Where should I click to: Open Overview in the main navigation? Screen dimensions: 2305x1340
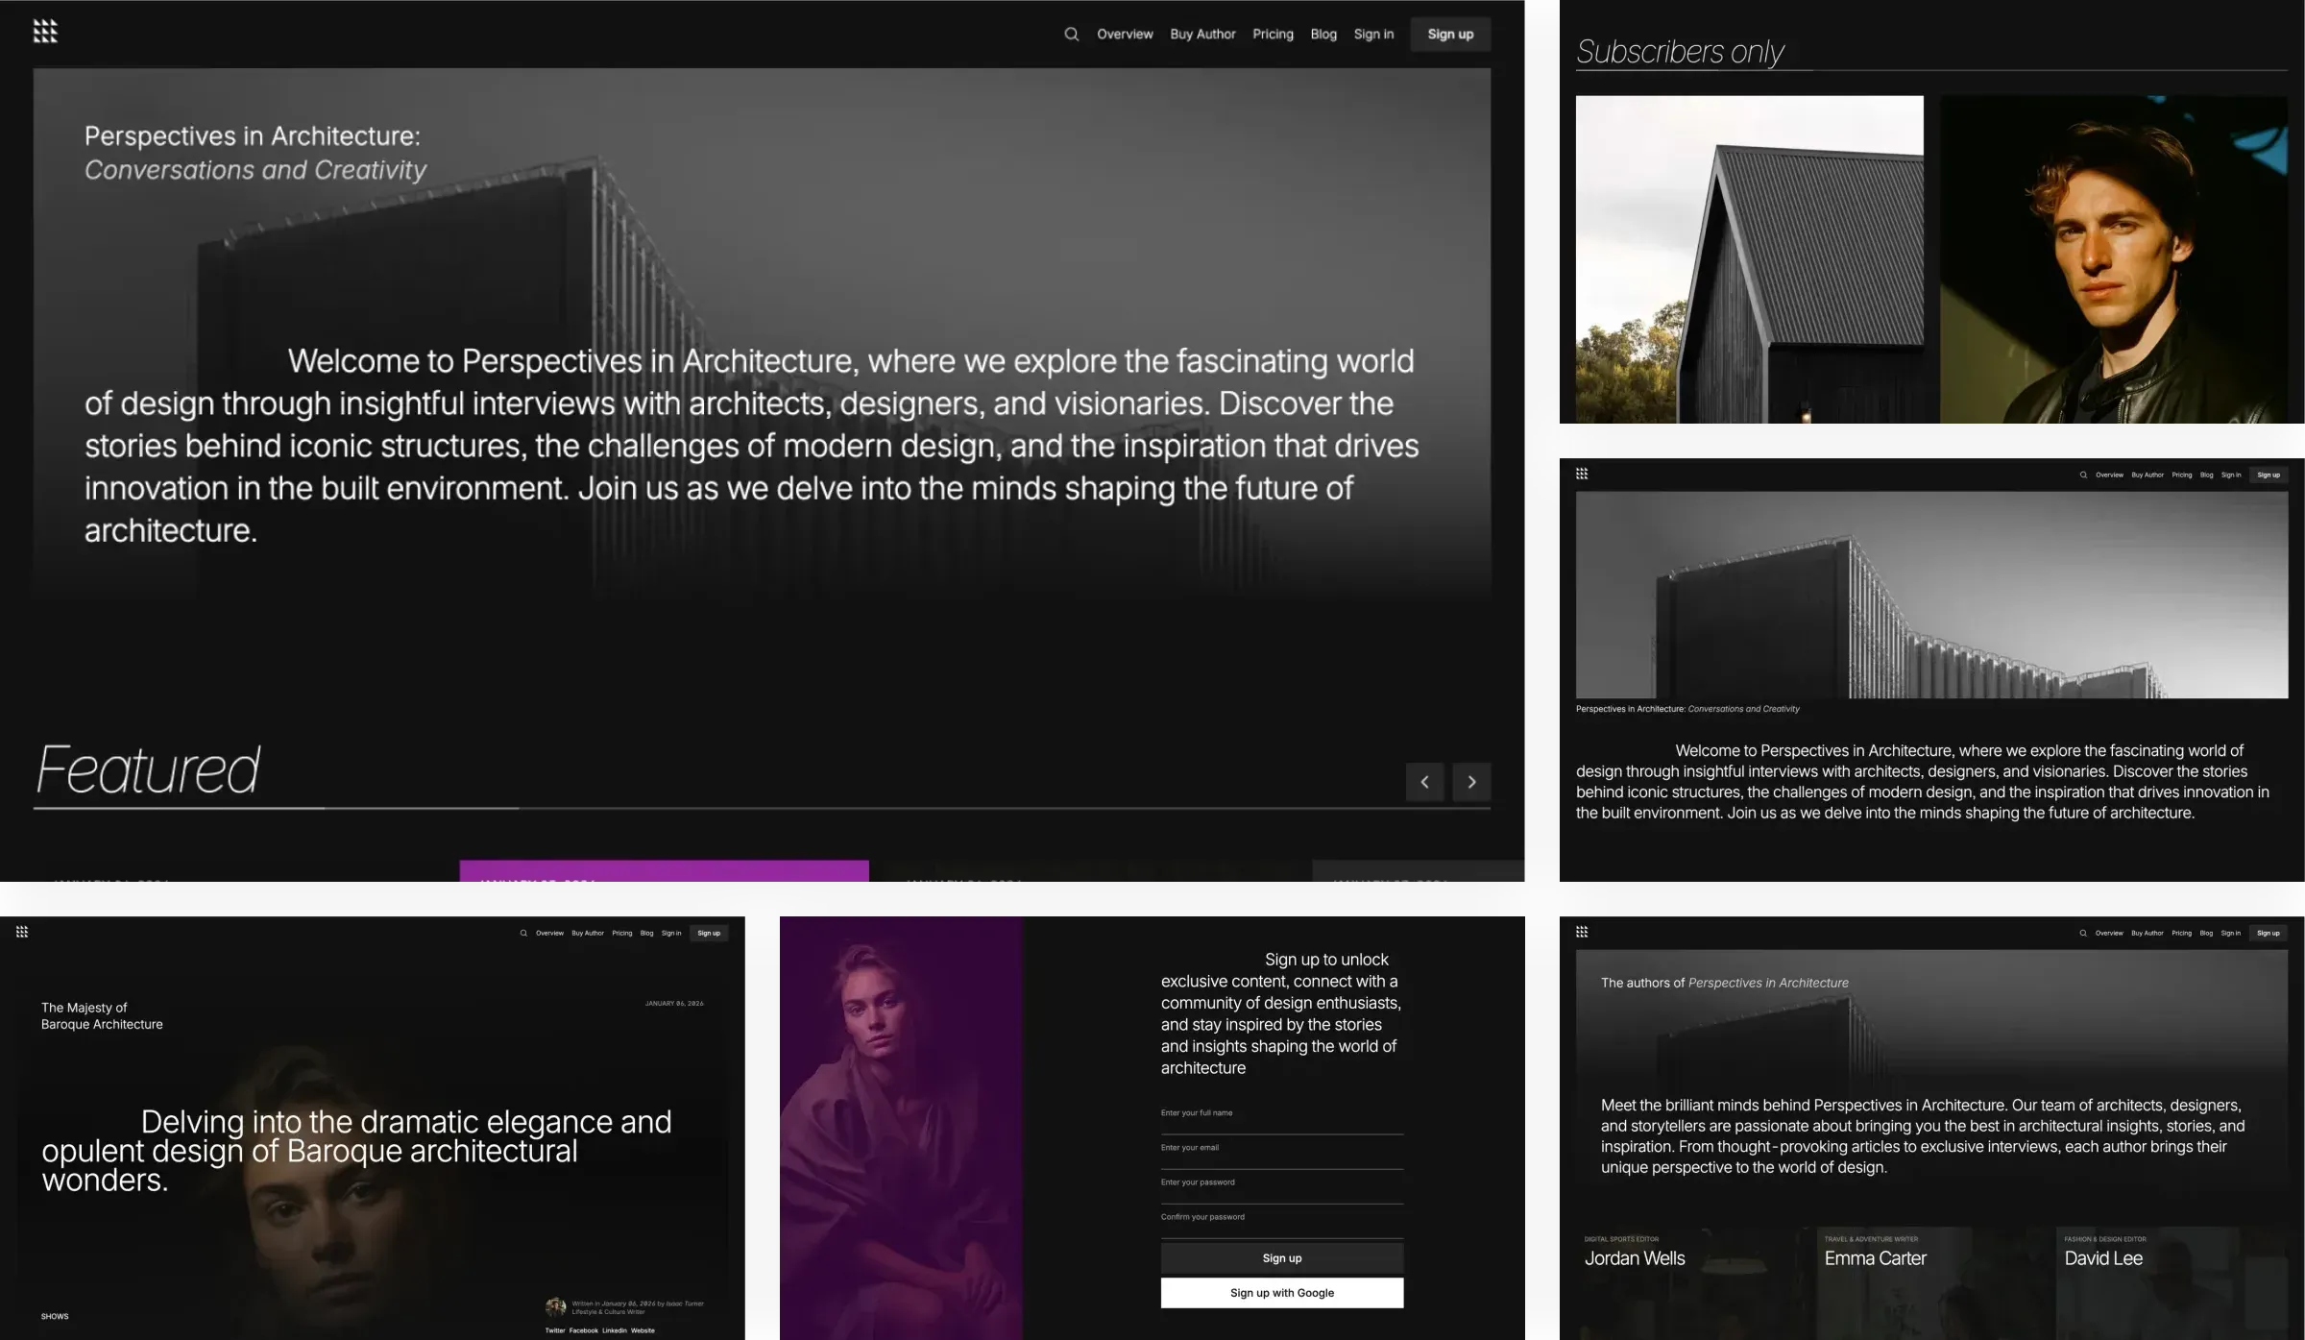[x=1125, y=35]
